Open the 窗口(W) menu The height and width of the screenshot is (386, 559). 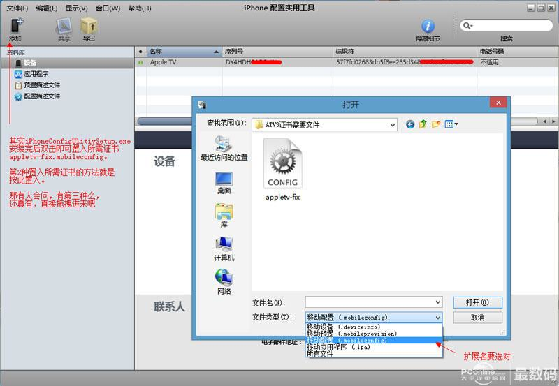click(x=108, y=8)
